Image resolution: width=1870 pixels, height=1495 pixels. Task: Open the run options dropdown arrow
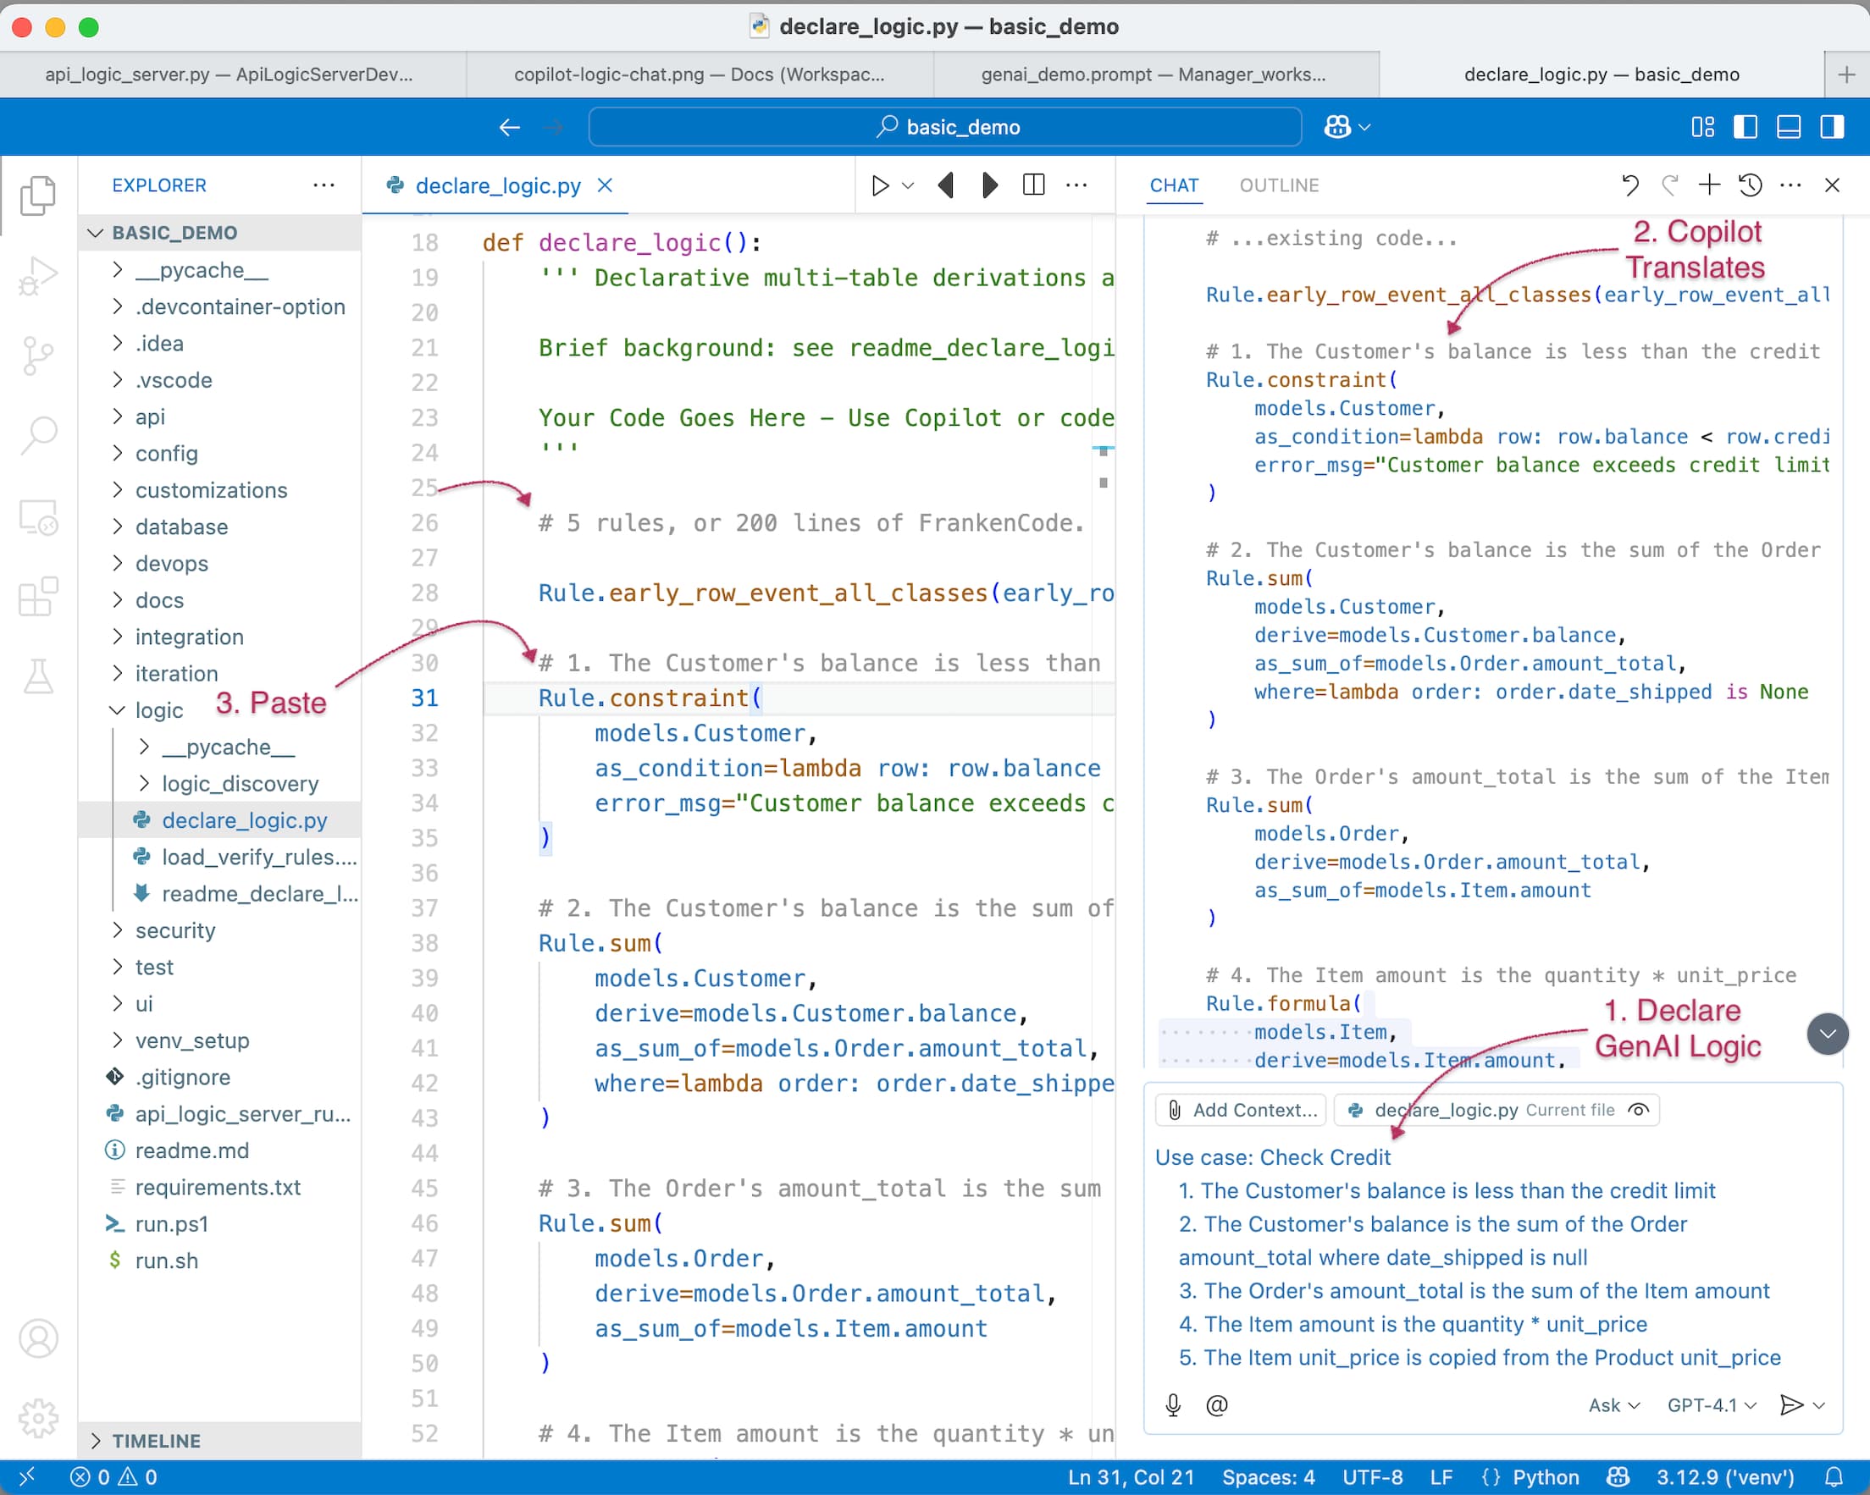908,185
